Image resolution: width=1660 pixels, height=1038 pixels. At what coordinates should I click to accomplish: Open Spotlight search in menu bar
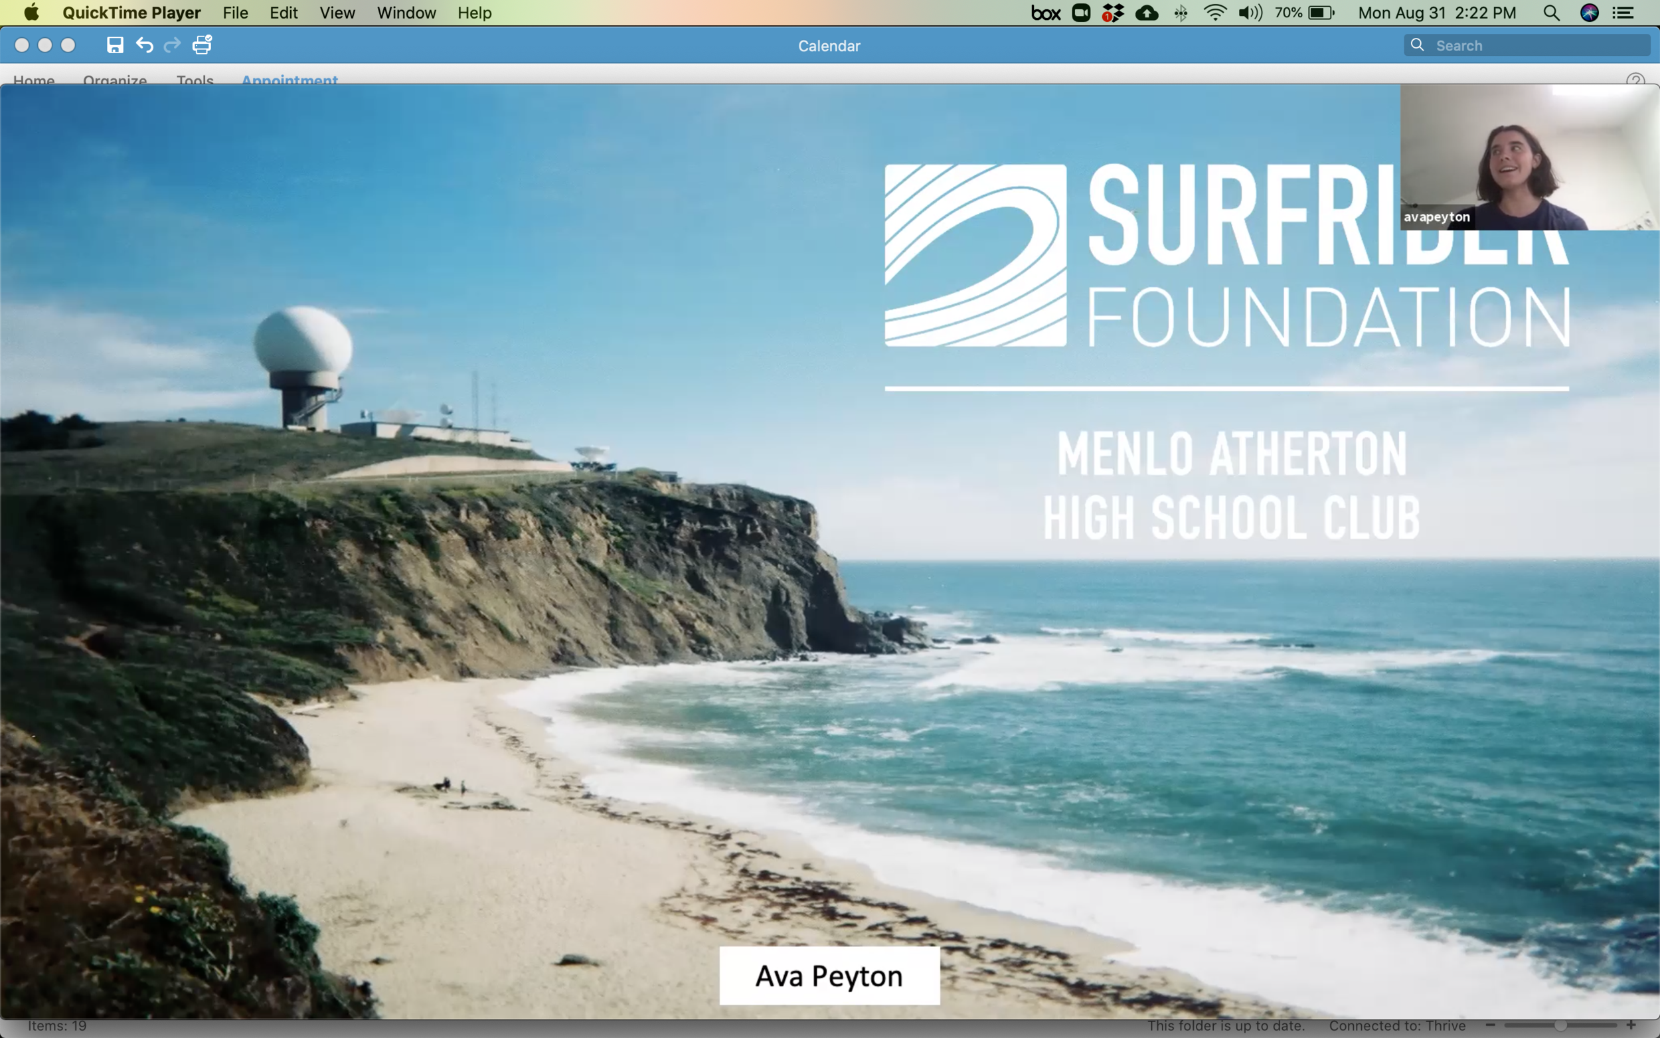click(1551, 13)
